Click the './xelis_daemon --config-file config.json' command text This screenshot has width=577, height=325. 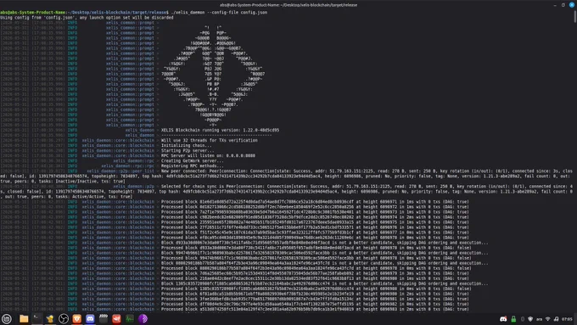tap(219, 12)
